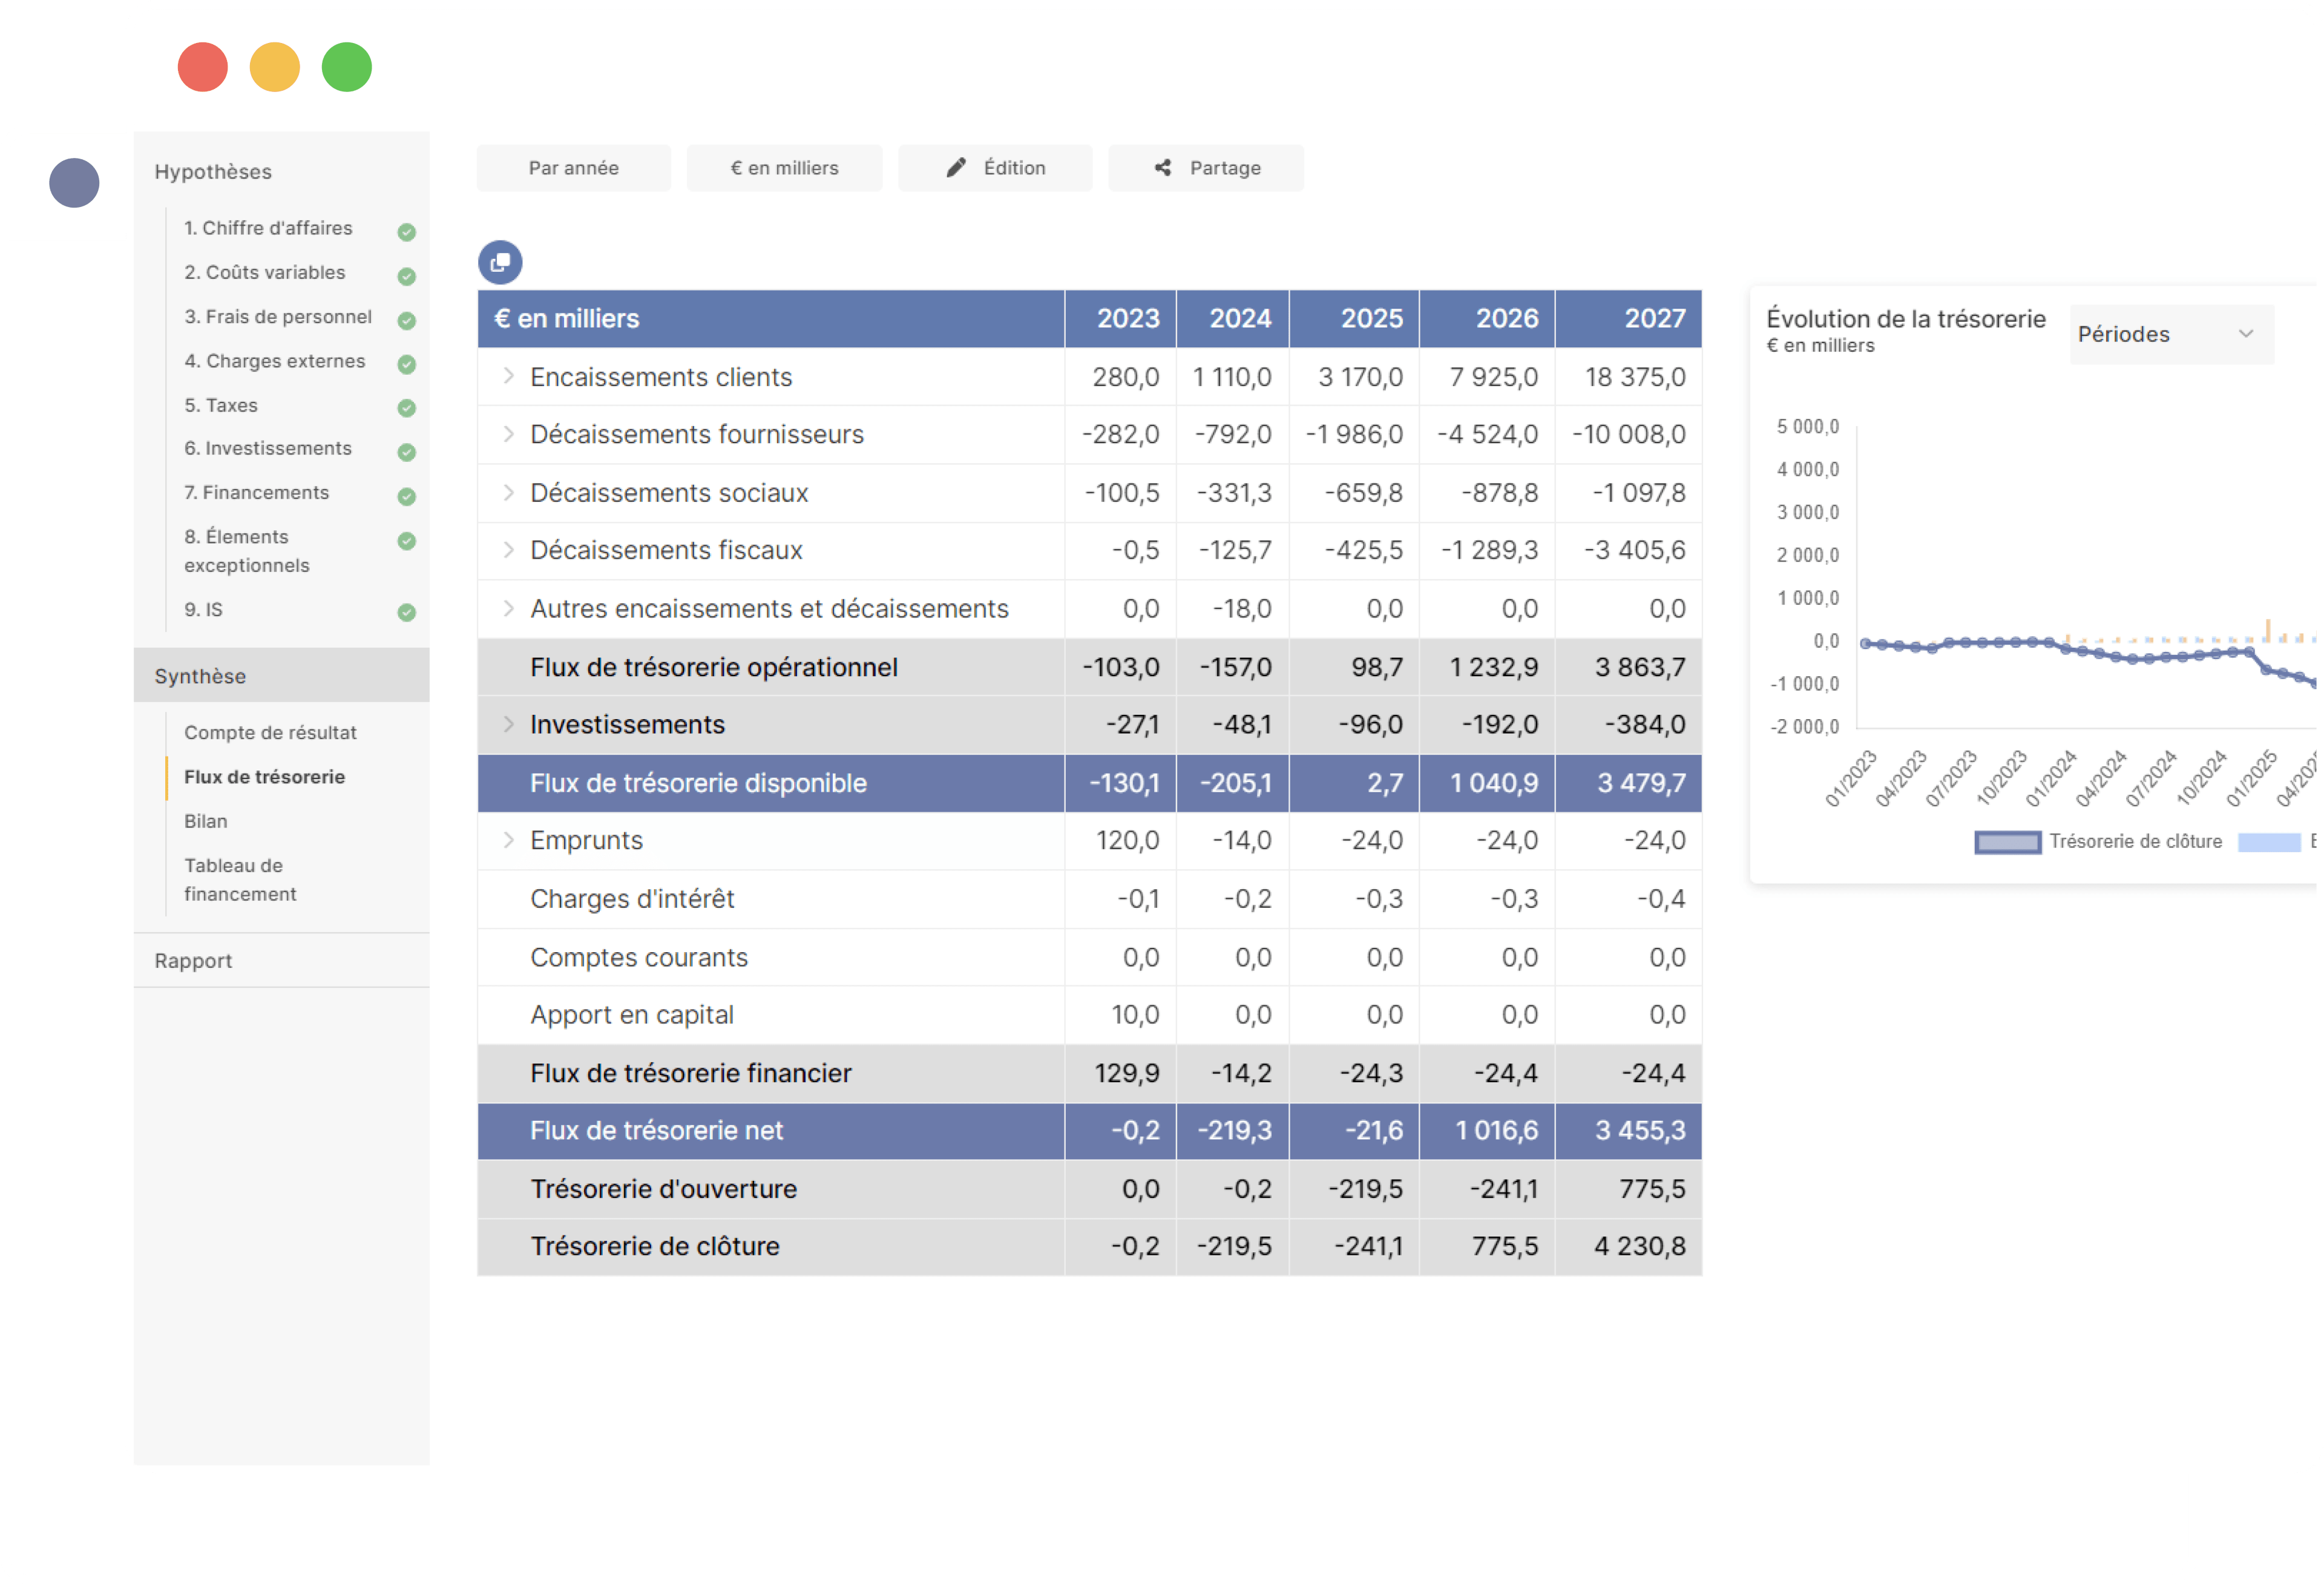Open the Rapport section

click(x=281, y=961)
